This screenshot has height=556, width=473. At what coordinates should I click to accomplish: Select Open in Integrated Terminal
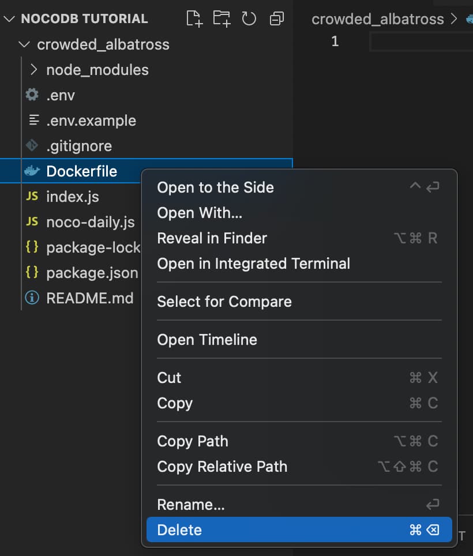[x=299, y=264]
